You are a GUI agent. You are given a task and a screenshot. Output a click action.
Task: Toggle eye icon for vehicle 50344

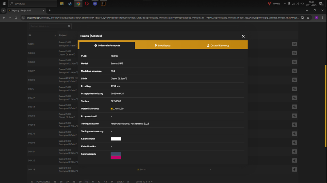click(x=295, y=107)
